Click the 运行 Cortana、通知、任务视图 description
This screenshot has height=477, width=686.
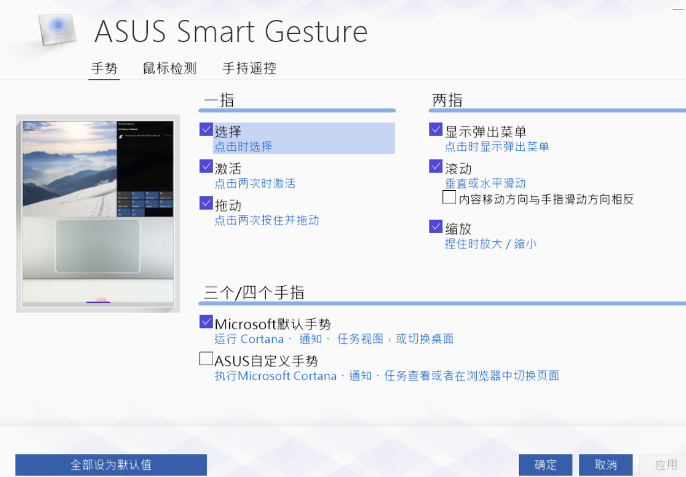(334, 339)
